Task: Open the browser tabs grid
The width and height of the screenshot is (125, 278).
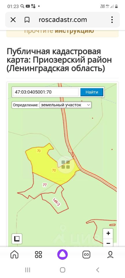Action: click(38, 255)
